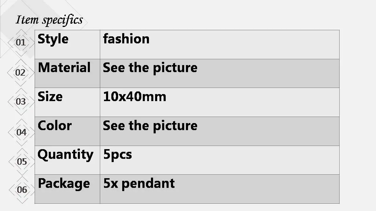Image resolution: width=376 pixels, height=211 pixels.
Task: Select the Size label cell
Action: (67, 102)
